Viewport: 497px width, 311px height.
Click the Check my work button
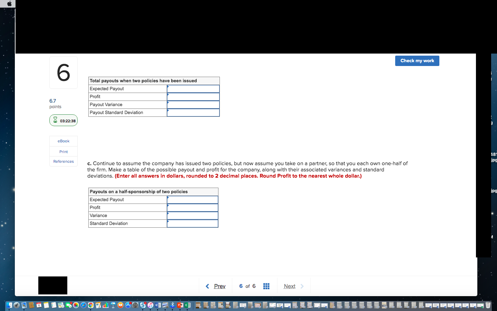tap(417, 60)
